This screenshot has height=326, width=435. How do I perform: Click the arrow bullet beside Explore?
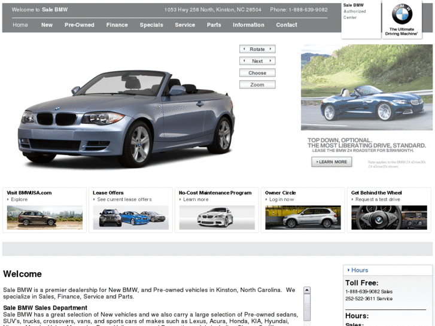pyautogui.click(x=8, y=199)
